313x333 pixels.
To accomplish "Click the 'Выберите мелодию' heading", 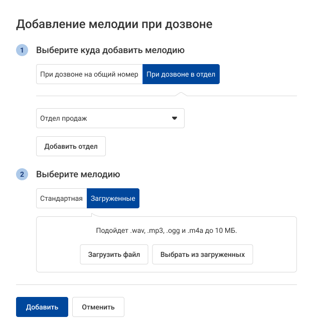I will click(x=78, y=174).
